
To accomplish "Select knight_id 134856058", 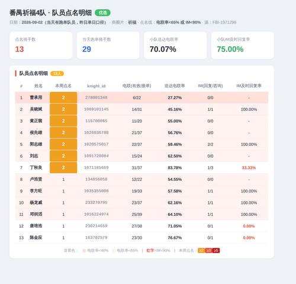I will [x=96, y=179].
